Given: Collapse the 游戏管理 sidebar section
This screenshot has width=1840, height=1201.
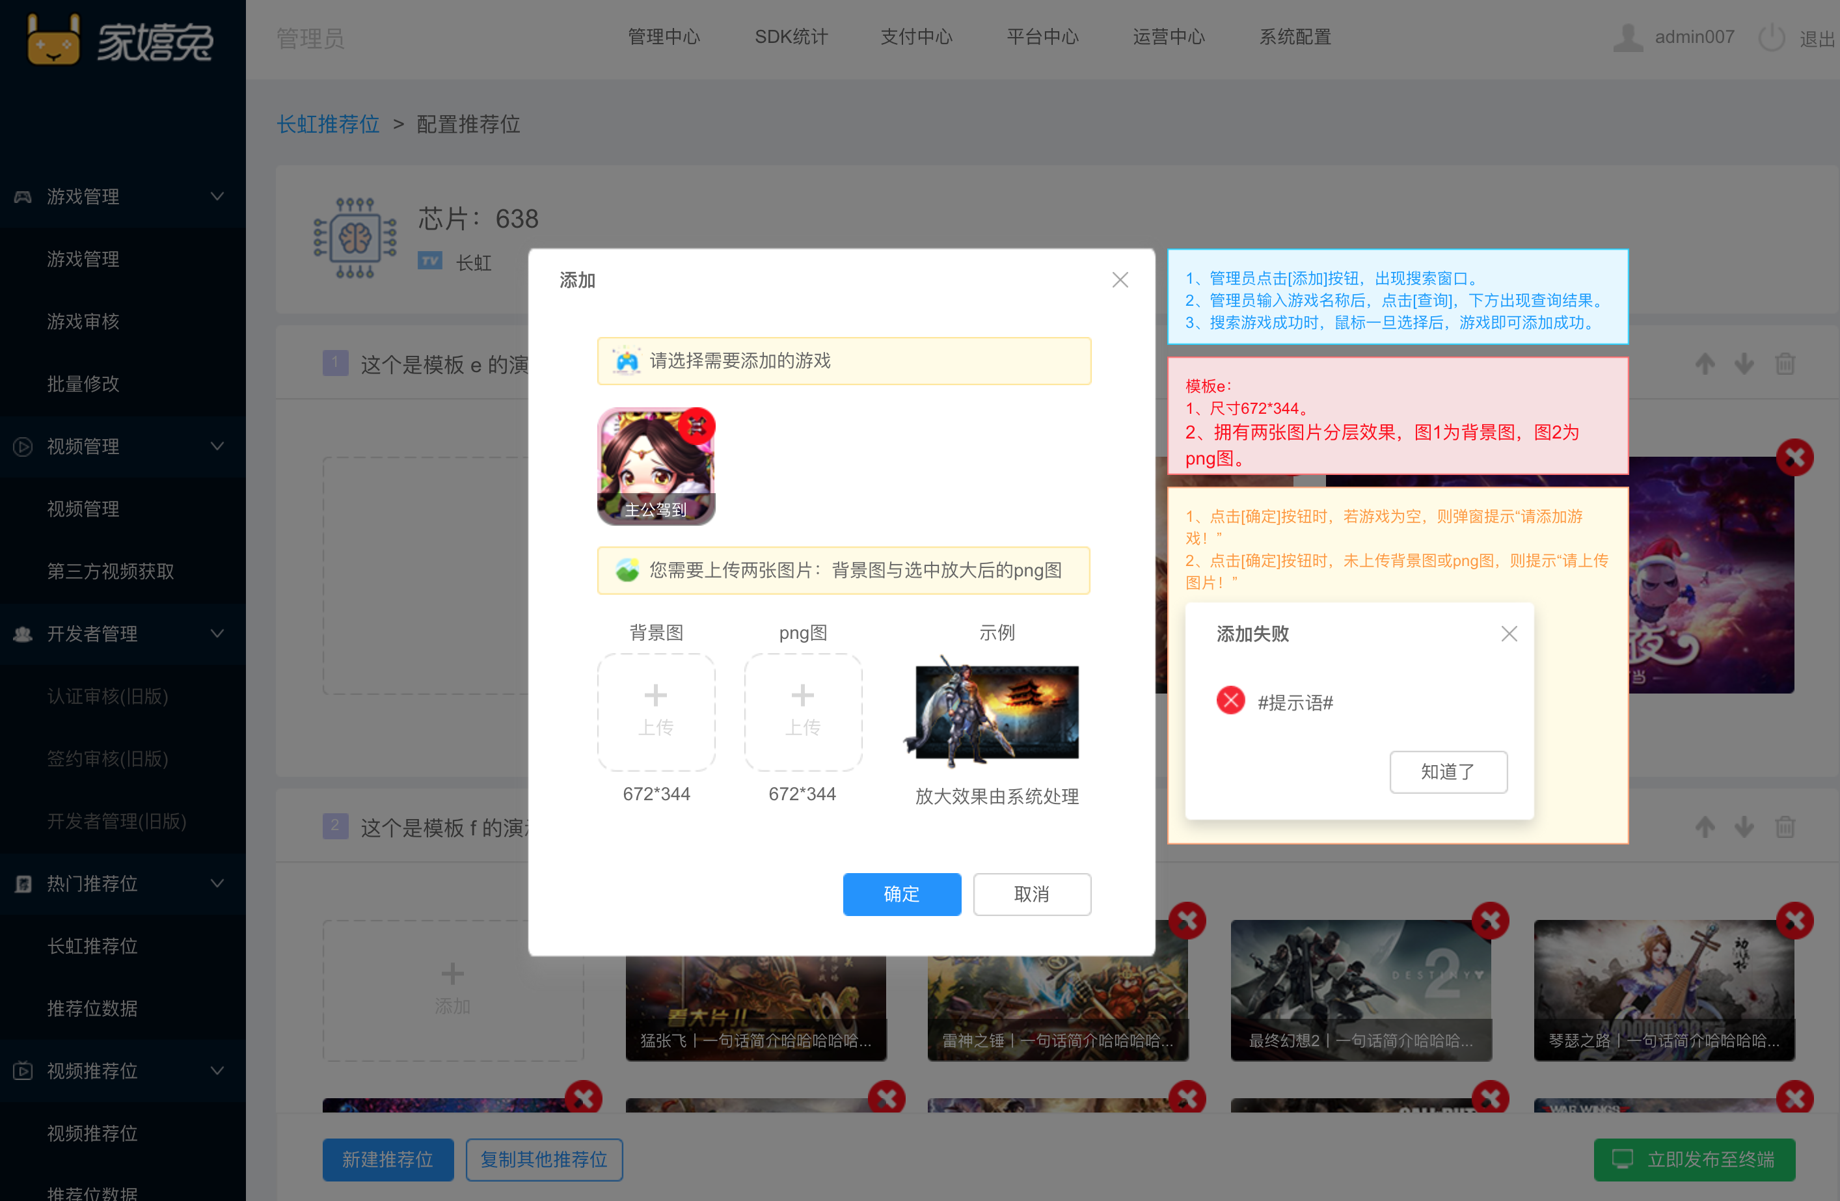Looking at the screenshot, I should coord(217,196).
